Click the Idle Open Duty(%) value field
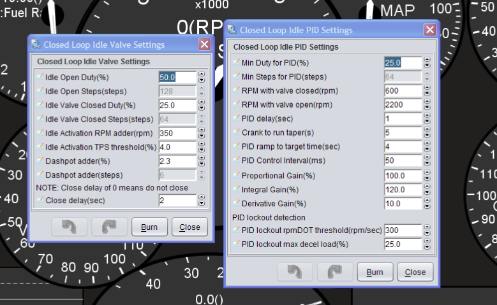 click(x=177, y=77)
